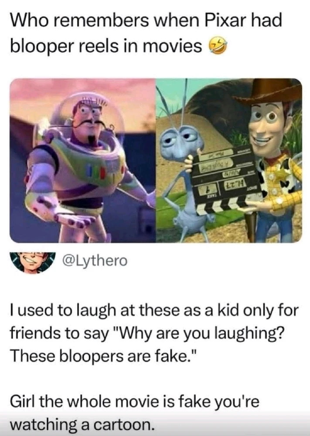The width and height of the screenshot is (310, 436).
Task: Open the Woody and Flik blooper image
Action: pyautogui.click(x=229, y=160)
